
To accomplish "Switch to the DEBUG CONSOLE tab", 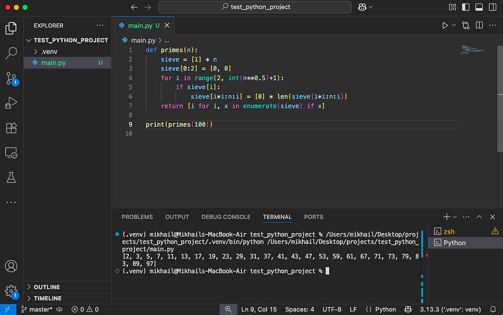I will point(226,217).
